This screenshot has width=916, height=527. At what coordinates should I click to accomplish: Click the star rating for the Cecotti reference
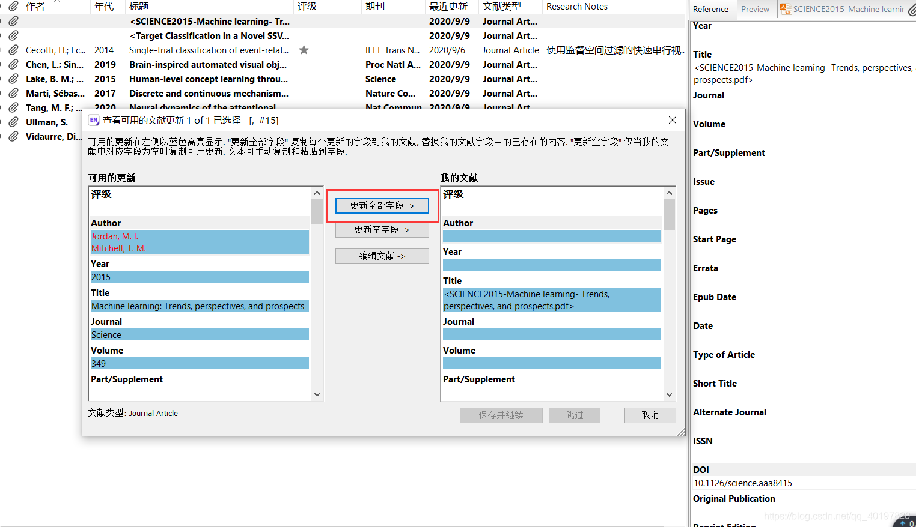tap(304, 50)
